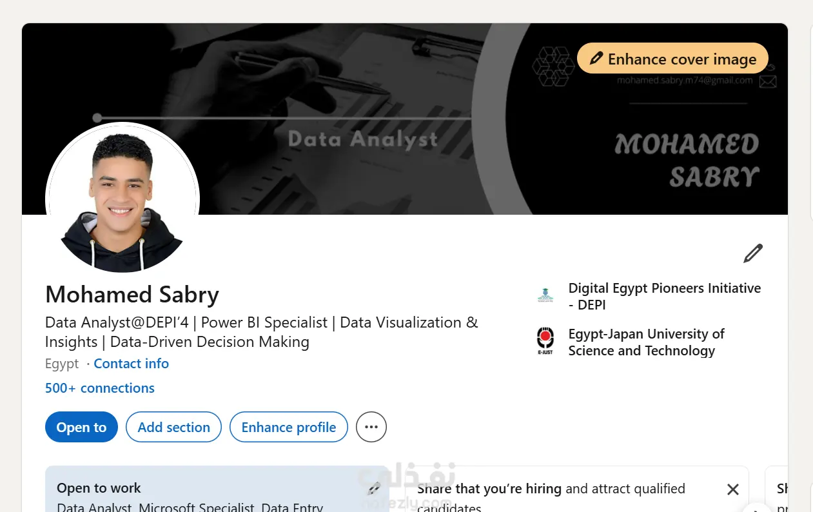Click the Open to work card title
The image size is (813, 512).
coord(99,488)
